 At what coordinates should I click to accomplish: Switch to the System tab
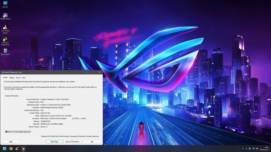coord(5,77)
